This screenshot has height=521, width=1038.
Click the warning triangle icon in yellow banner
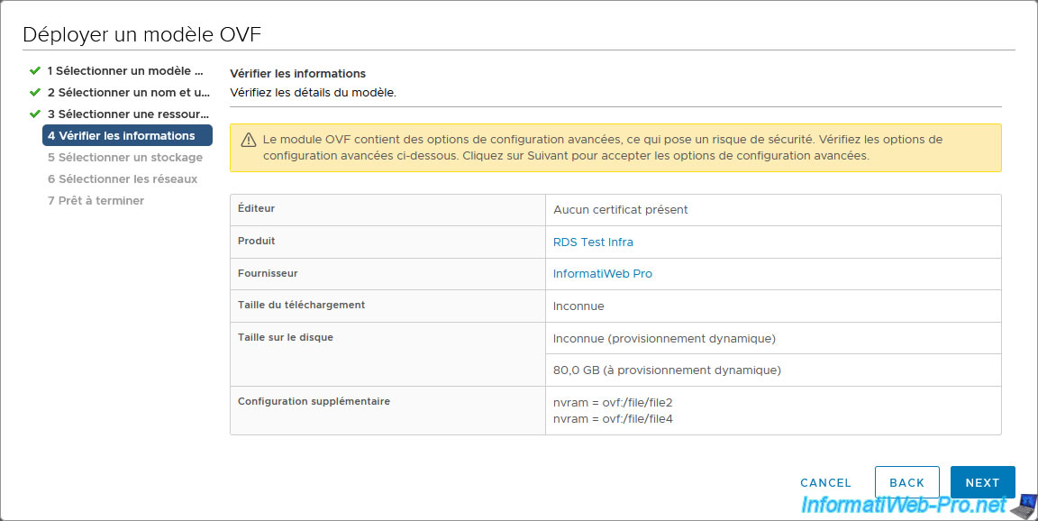coord(248,141)
